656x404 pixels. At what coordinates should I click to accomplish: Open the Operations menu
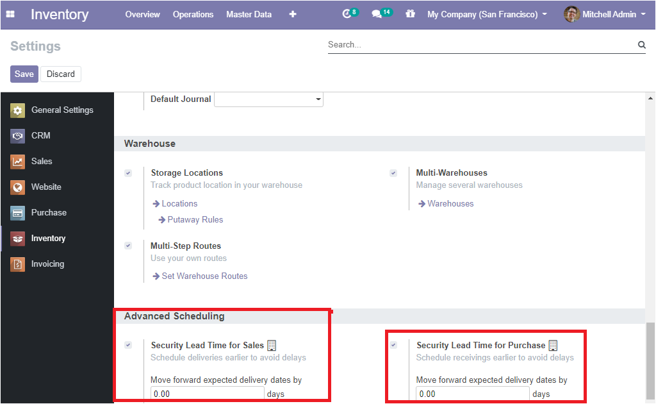point(193,14)
